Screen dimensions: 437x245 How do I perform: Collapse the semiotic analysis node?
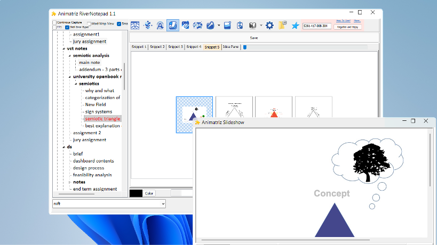tap(70, 55)
